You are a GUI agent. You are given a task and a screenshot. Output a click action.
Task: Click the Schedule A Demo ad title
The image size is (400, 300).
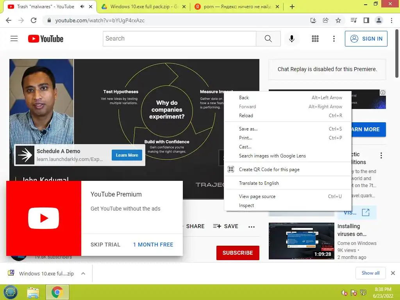59,151
